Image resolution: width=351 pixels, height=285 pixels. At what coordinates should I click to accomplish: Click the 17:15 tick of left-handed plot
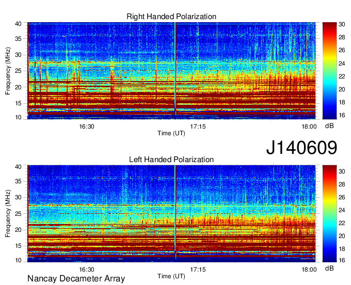coord(198,270)
